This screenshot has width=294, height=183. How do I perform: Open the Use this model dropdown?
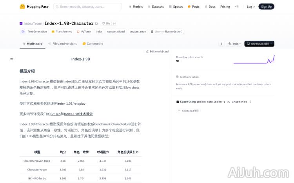click(x=259, y=44)
